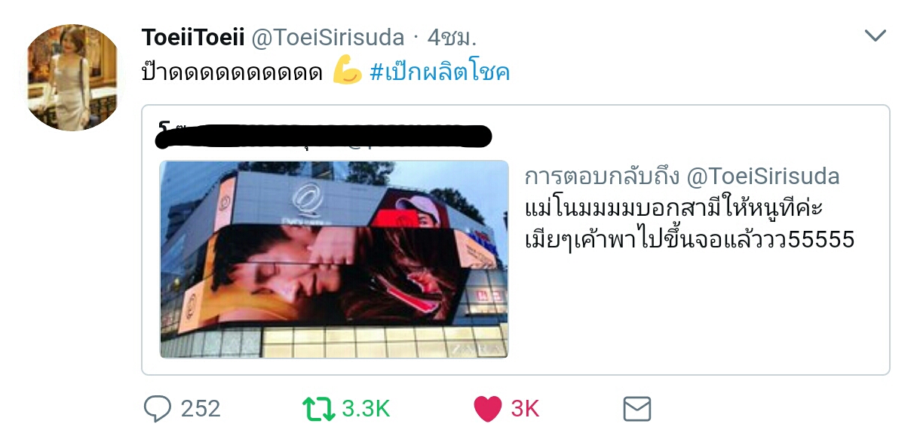
Task: Open quoted tweet text ending with 55555
Action: pyautogui.click(x=689, y=224)
